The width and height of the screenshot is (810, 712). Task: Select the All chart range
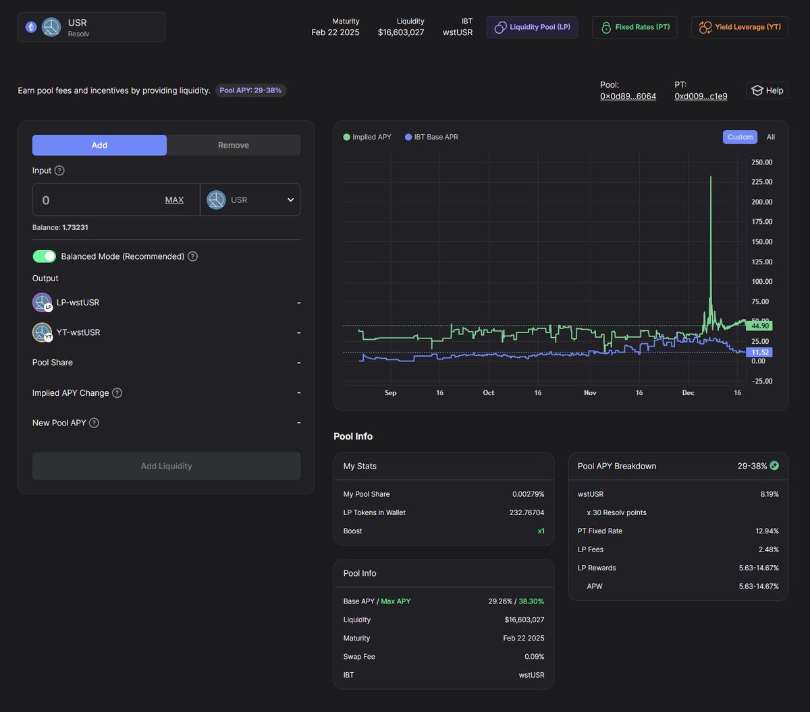[x=771, y=137]
